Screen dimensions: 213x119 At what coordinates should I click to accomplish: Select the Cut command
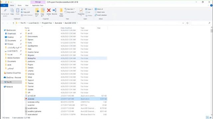[23, 9]
